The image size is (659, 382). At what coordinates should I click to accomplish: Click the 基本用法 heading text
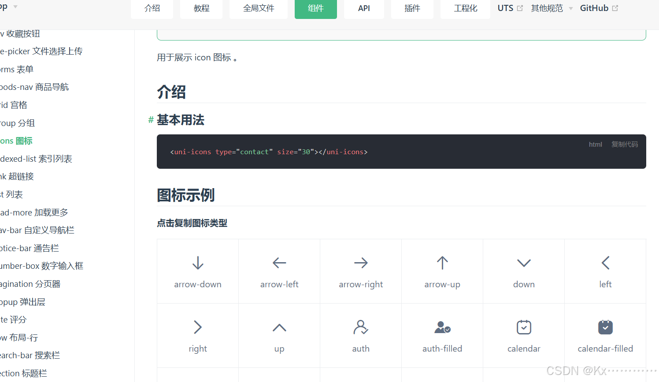pyautogui.click(x=181, y=120)
